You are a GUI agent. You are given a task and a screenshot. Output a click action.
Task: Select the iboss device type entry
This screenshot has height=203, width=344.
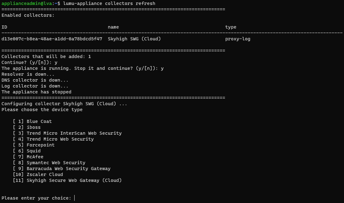point(34,127)
